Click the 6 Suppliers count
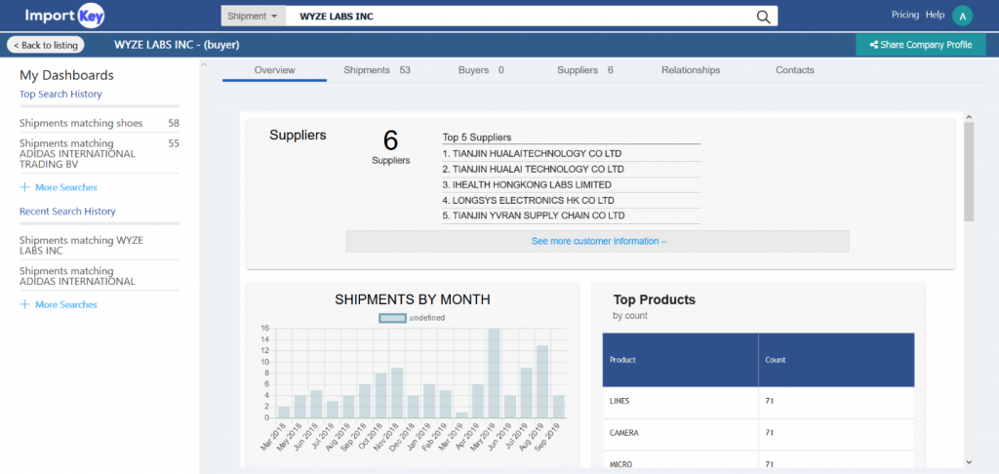999x474 pixels. (390, 146)
